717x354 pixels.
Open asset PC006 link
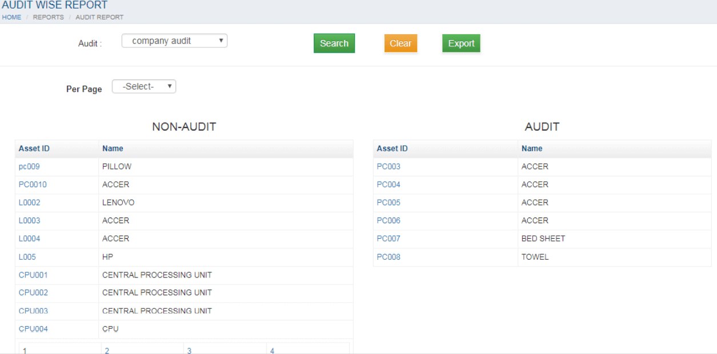(x=388, y=220)
